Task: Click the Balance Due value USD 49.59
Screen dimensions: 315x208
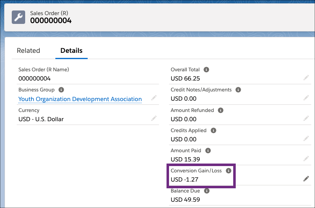Action: coord(185,200)
